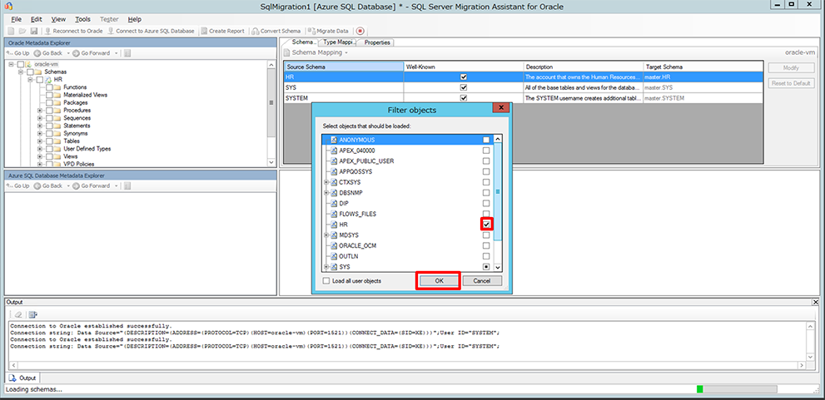
Task: Close the Output panel with X
Action: [x=816, y=302]
